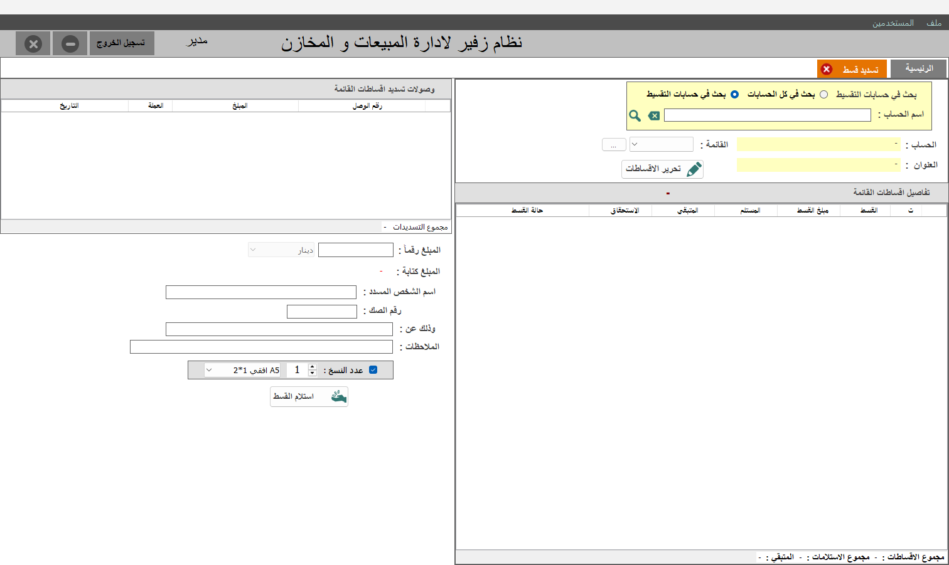Open the القائمة dropdown list
The image size is (949, 565).
tap(662, 144)
